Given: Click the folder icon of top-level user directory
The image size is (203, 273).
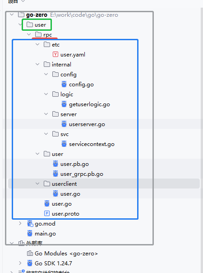Looking at the screenshot, I should pyautogui.click(x=30, y=24).
